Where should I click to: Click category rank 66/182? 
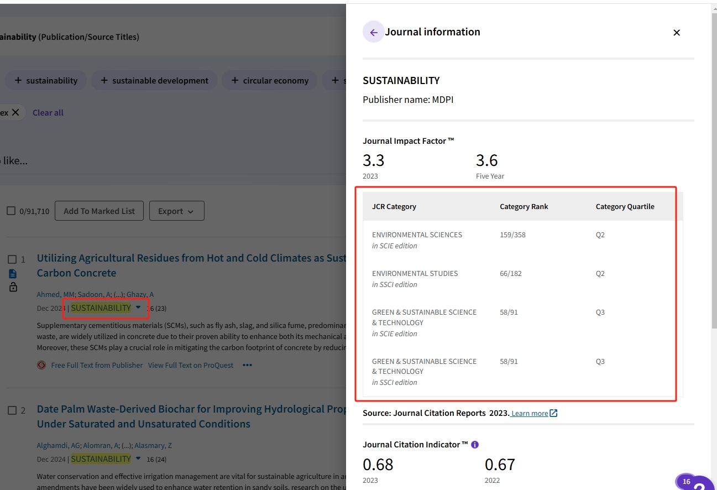pyautogui.click(x=510, y=273)
